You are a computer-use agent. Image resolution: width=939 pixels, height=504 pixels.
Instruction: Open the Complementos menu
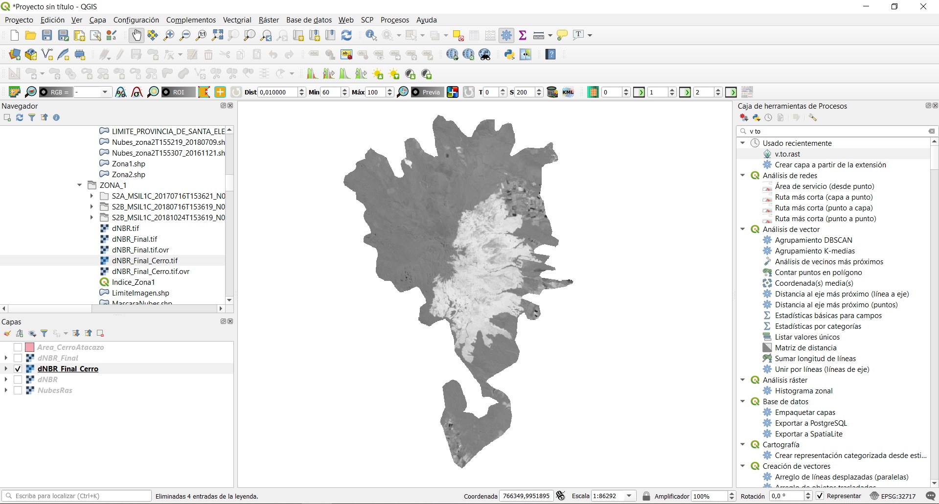click(191, 20)
